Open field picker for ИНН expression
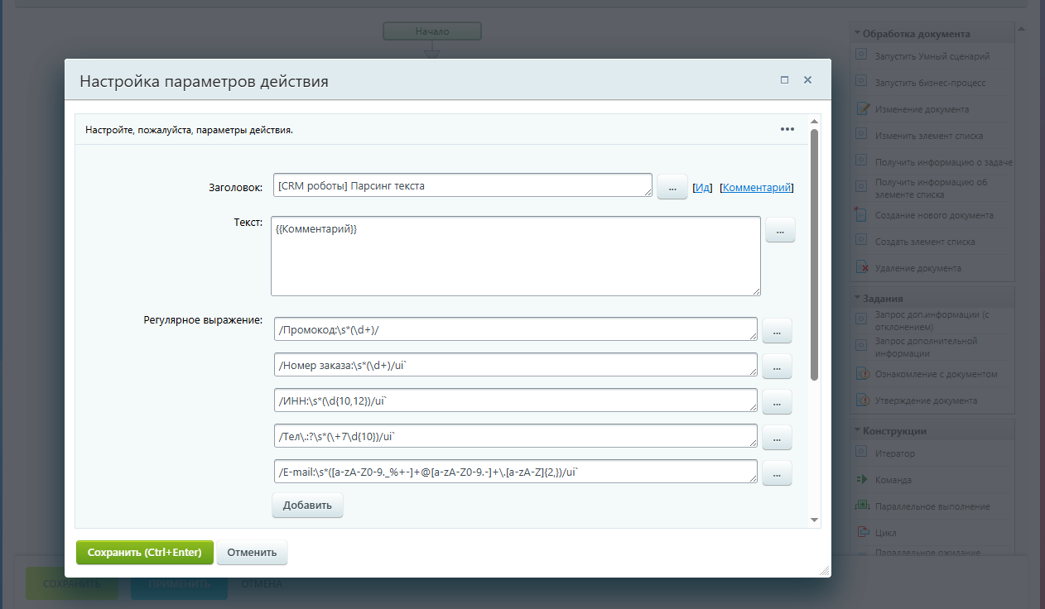 click(776, 401)
